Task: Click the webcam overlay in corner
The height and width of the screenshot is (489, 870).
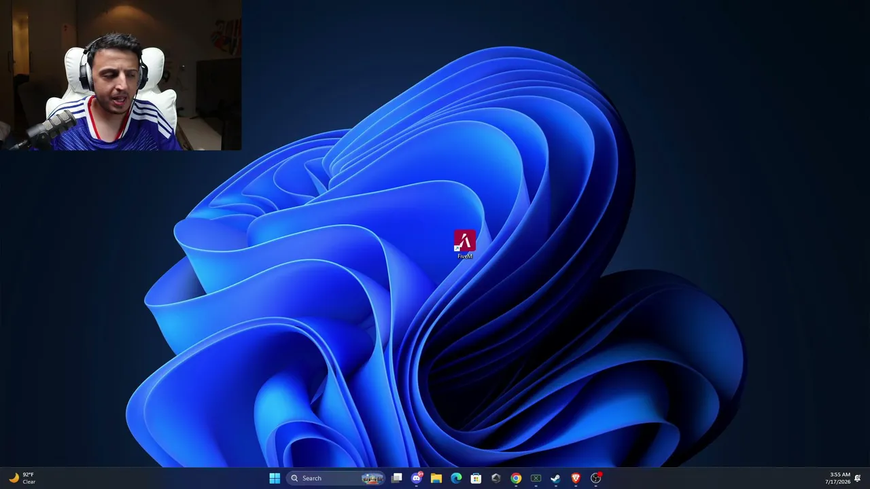Action: coord(120,75)
